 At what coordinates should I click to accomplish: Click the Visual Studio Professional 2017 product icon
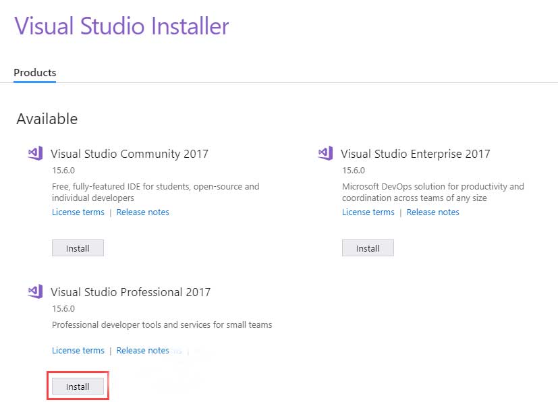tap(34, 291)
